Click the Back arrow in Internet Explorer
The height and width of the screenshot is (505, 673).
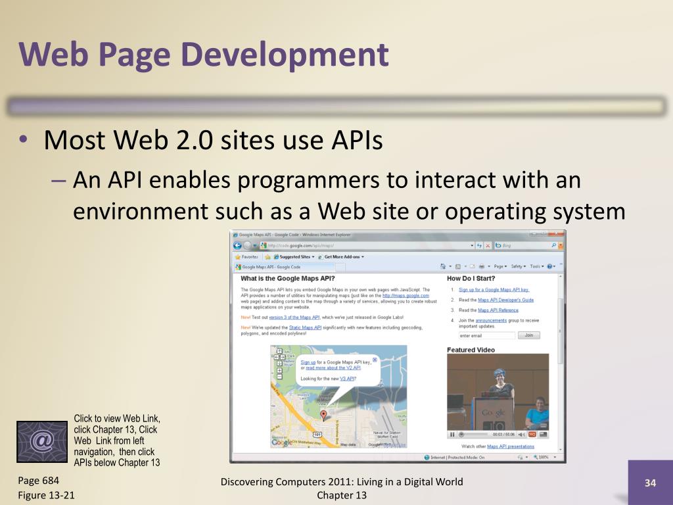[x=237, y=246]
